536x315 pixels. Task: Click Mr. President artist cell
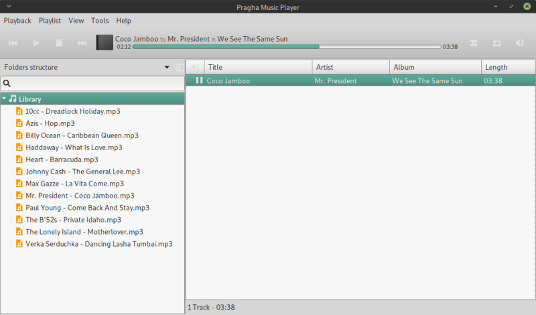tap(336, 81)
